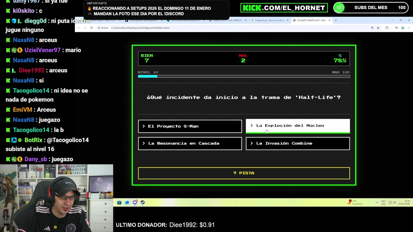
Task: Close the Cranky Kong tab
Action: (x=287, y=20)
